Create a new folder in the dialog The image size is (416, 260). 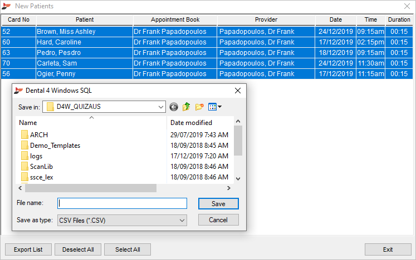tap(199, 107)
